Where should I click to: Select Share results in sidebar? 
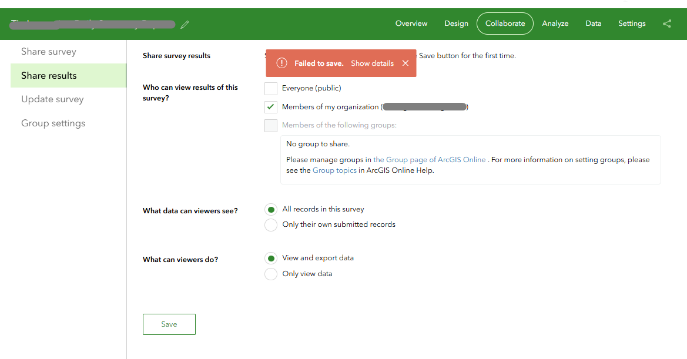coord(68,75)
